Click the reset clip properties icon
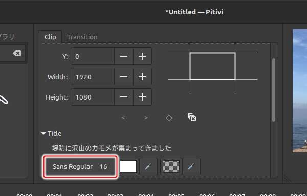The height and width of the screenshot is (196, 307). [192, 117]
